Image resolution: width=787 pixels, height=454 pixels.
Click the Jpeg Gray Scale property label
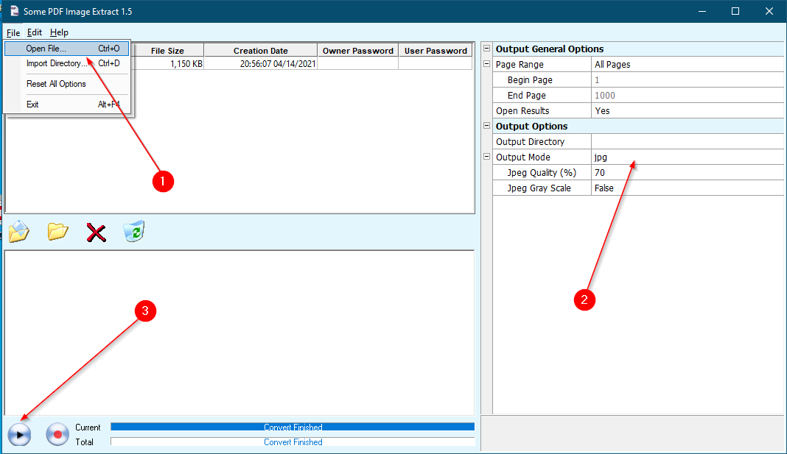539,188
